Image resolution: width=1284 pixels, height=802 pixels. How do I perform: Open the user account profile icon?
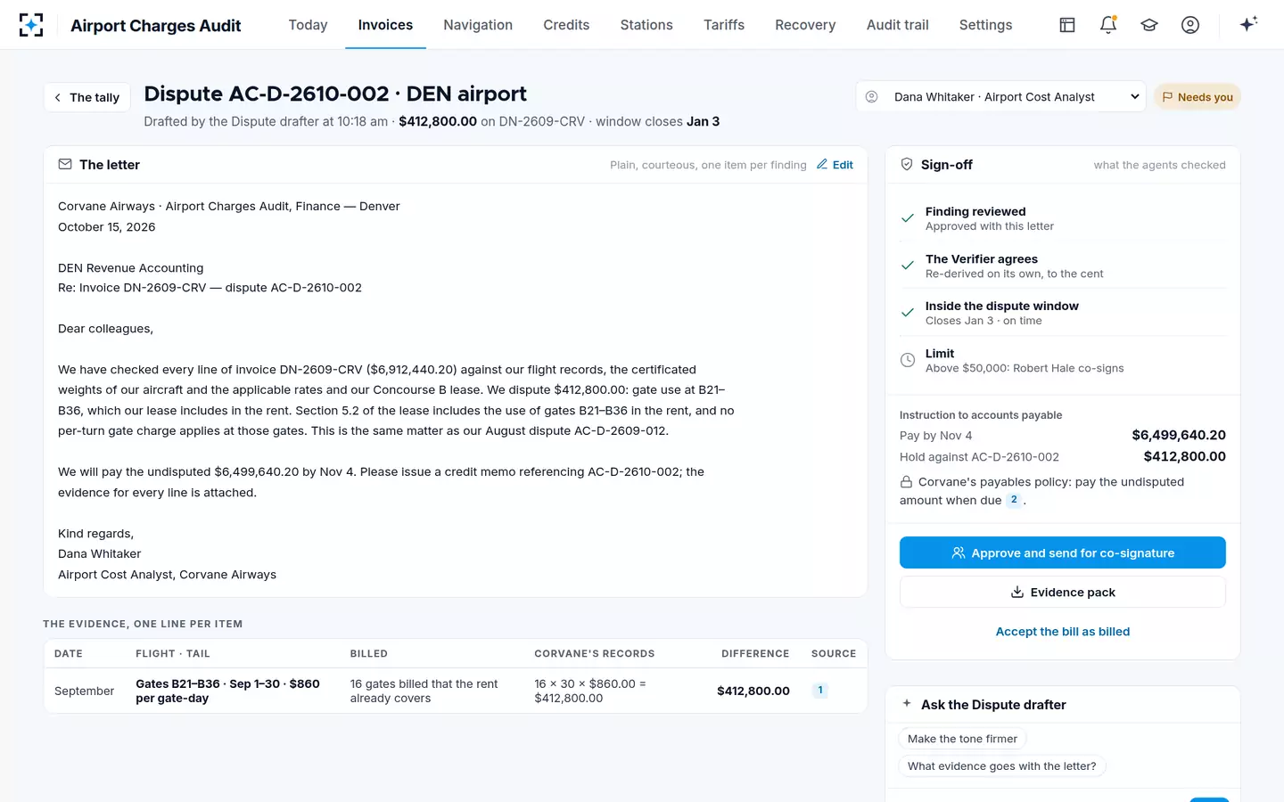[x=1190, y=25]
